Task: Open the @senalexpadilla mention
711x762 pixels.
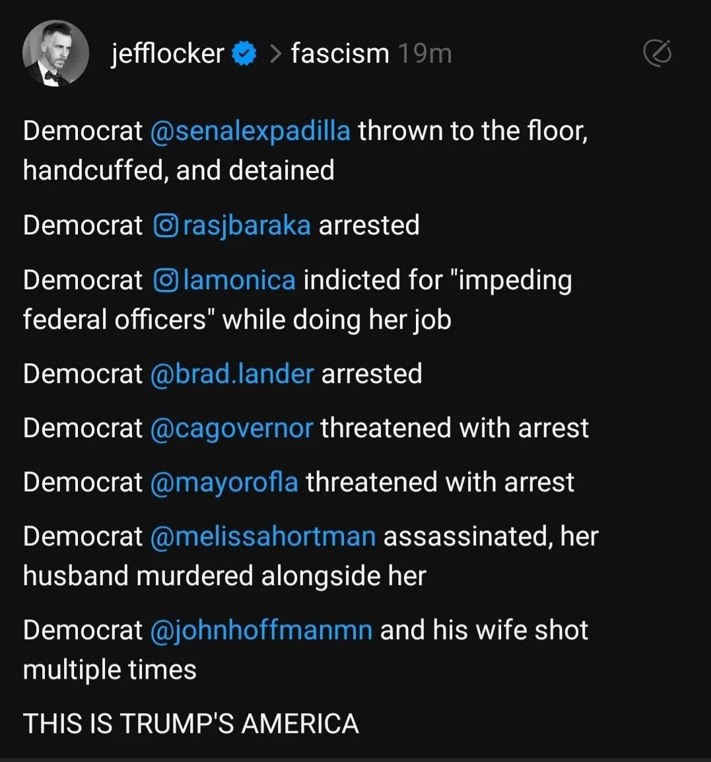Action: point(250,131)
